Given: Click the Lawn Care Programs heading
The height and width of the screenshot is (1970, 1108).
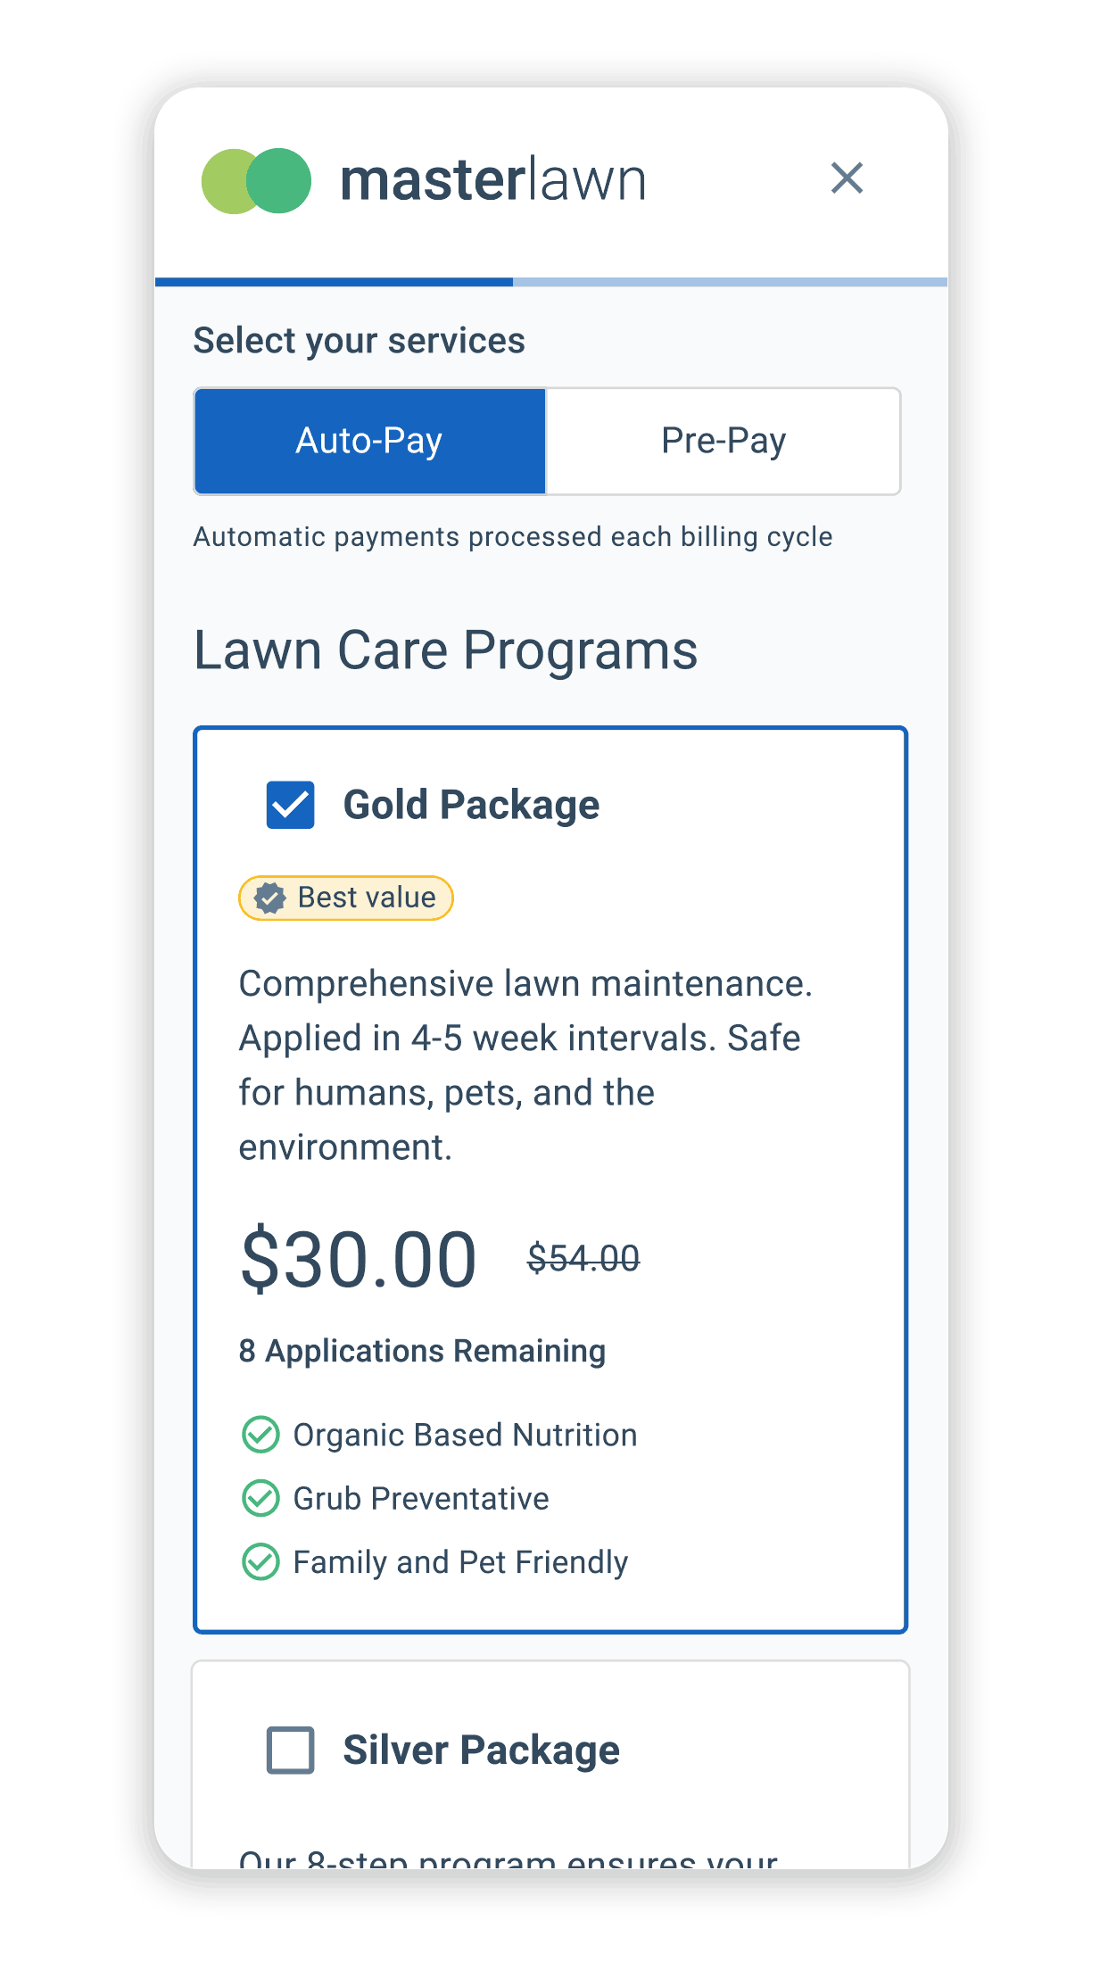Looking at the screenshot, I should point(446,650).
